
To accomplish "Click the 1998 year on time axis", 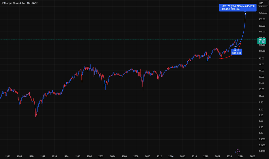I will pos(78,156).
